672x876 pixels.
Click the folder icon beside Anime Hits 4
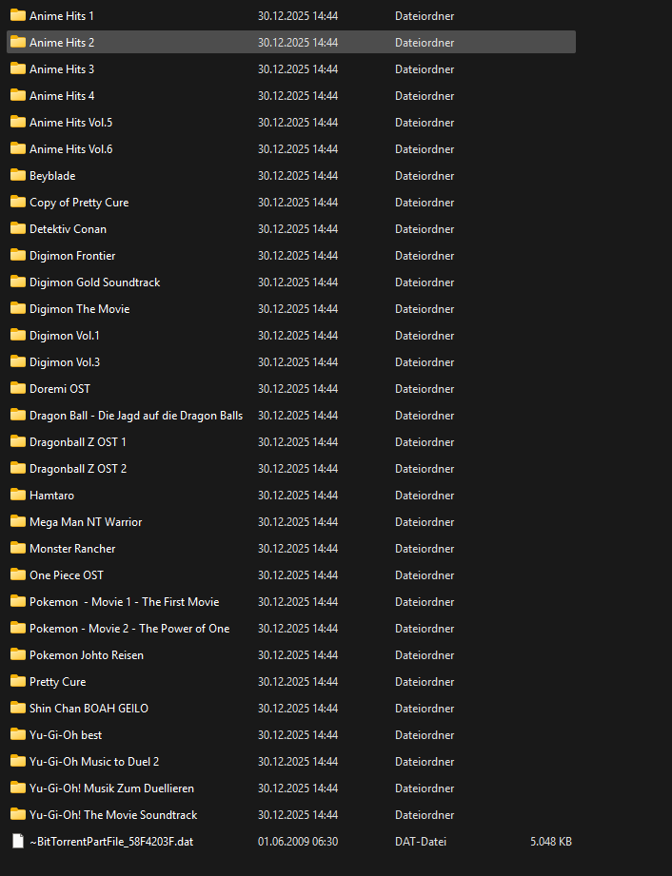pyautogui.click(x=18, y=95)
